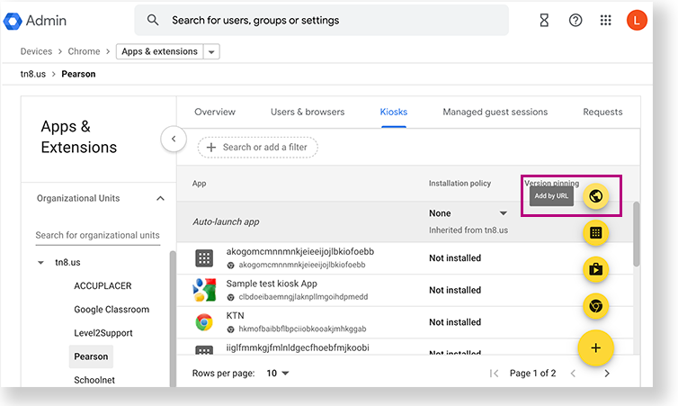Open the help question mark icon
The width and height of the screenshot is (678, 406).
tap(575, 20)
